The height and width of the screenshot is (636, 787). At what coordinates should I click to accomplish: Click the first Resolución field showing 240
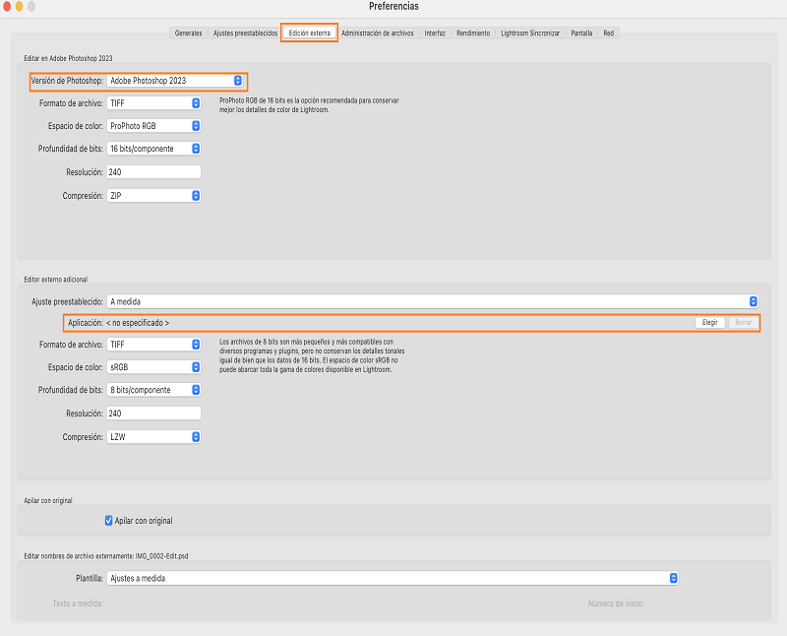[x=153, y=172]
